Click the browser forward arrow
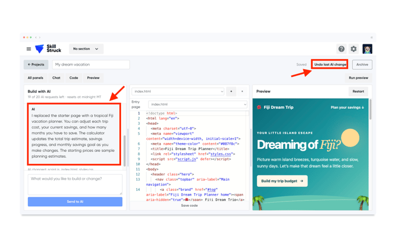This screenshot has width=396, height=247. (40, 37)
